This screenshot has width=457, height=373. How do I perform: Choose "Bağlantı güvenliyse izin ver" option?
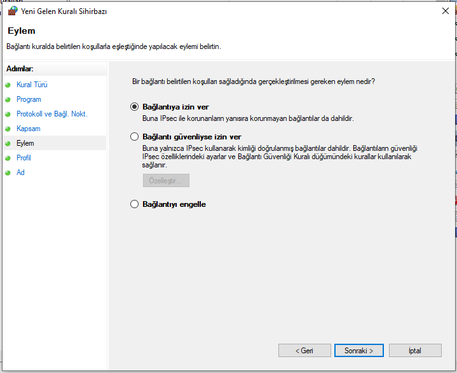[134, 137]
